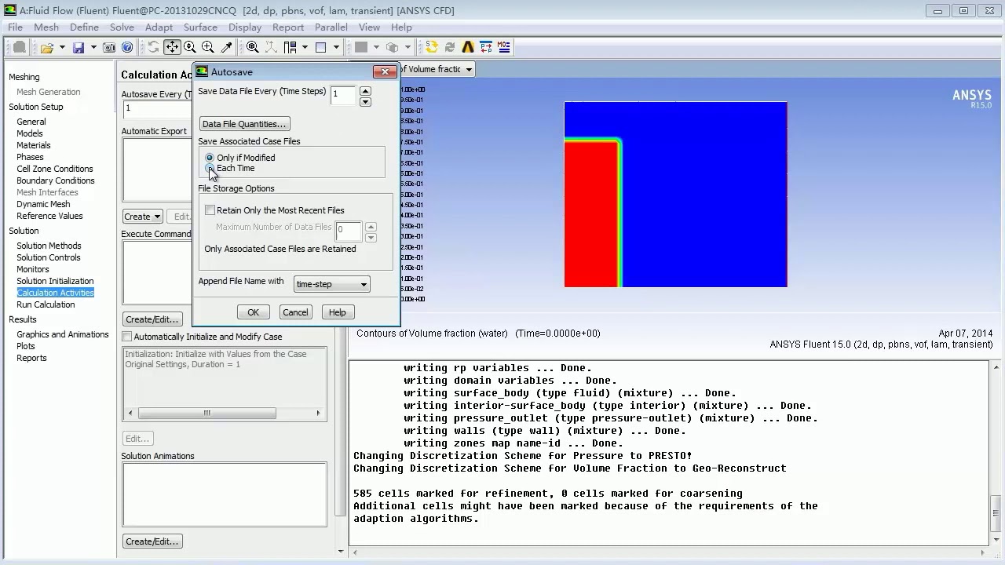Increase Save Data File Every stepper
1005x565 pixels.
(365, 91)
